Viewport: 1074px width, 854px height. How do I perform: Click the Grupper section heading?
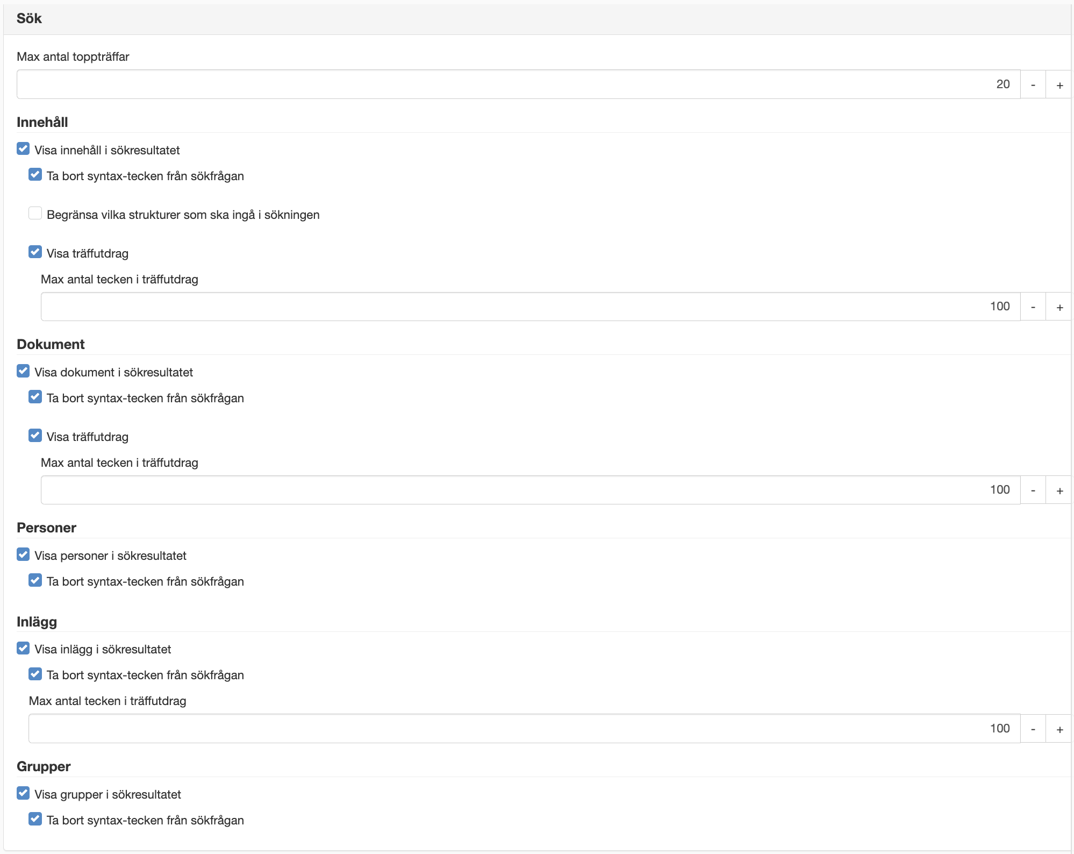tap(44, 766)
